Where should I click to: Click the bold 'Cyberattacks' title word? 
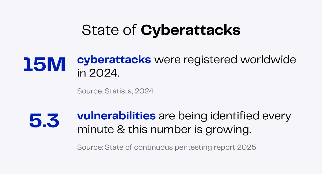point(190,31)
